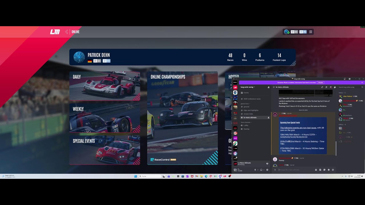
Task: Open the Windows Start menu
Action: point(135,176)
